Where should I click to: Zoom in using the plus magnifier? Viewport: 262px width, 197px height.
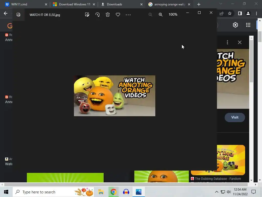[161, 15]
